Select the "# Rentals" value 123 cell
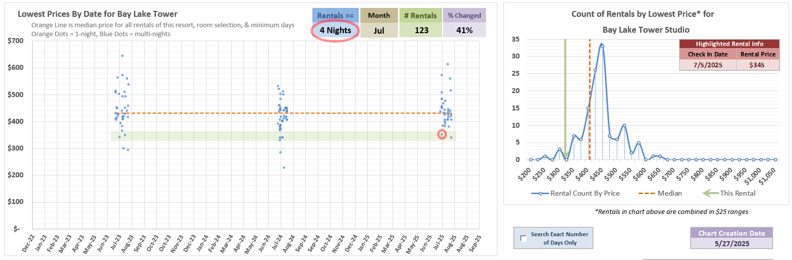 [x=421, y=30]
